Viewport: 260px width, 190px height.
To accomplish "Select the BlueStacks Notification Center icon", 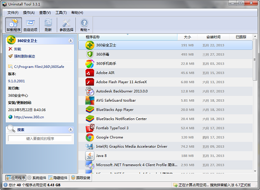I will [90, 119].
